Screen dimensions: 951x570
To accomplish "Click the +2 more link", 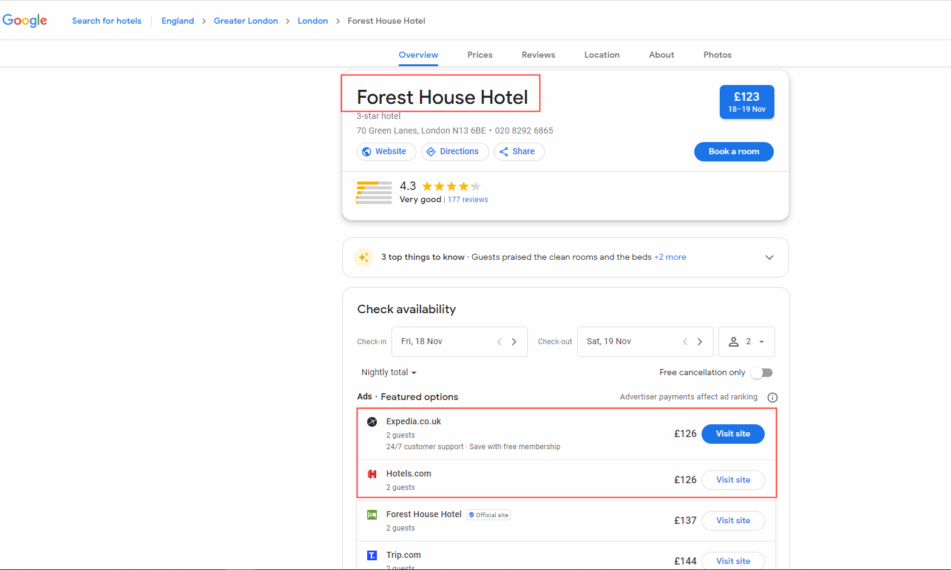I will tap(670, 257).
